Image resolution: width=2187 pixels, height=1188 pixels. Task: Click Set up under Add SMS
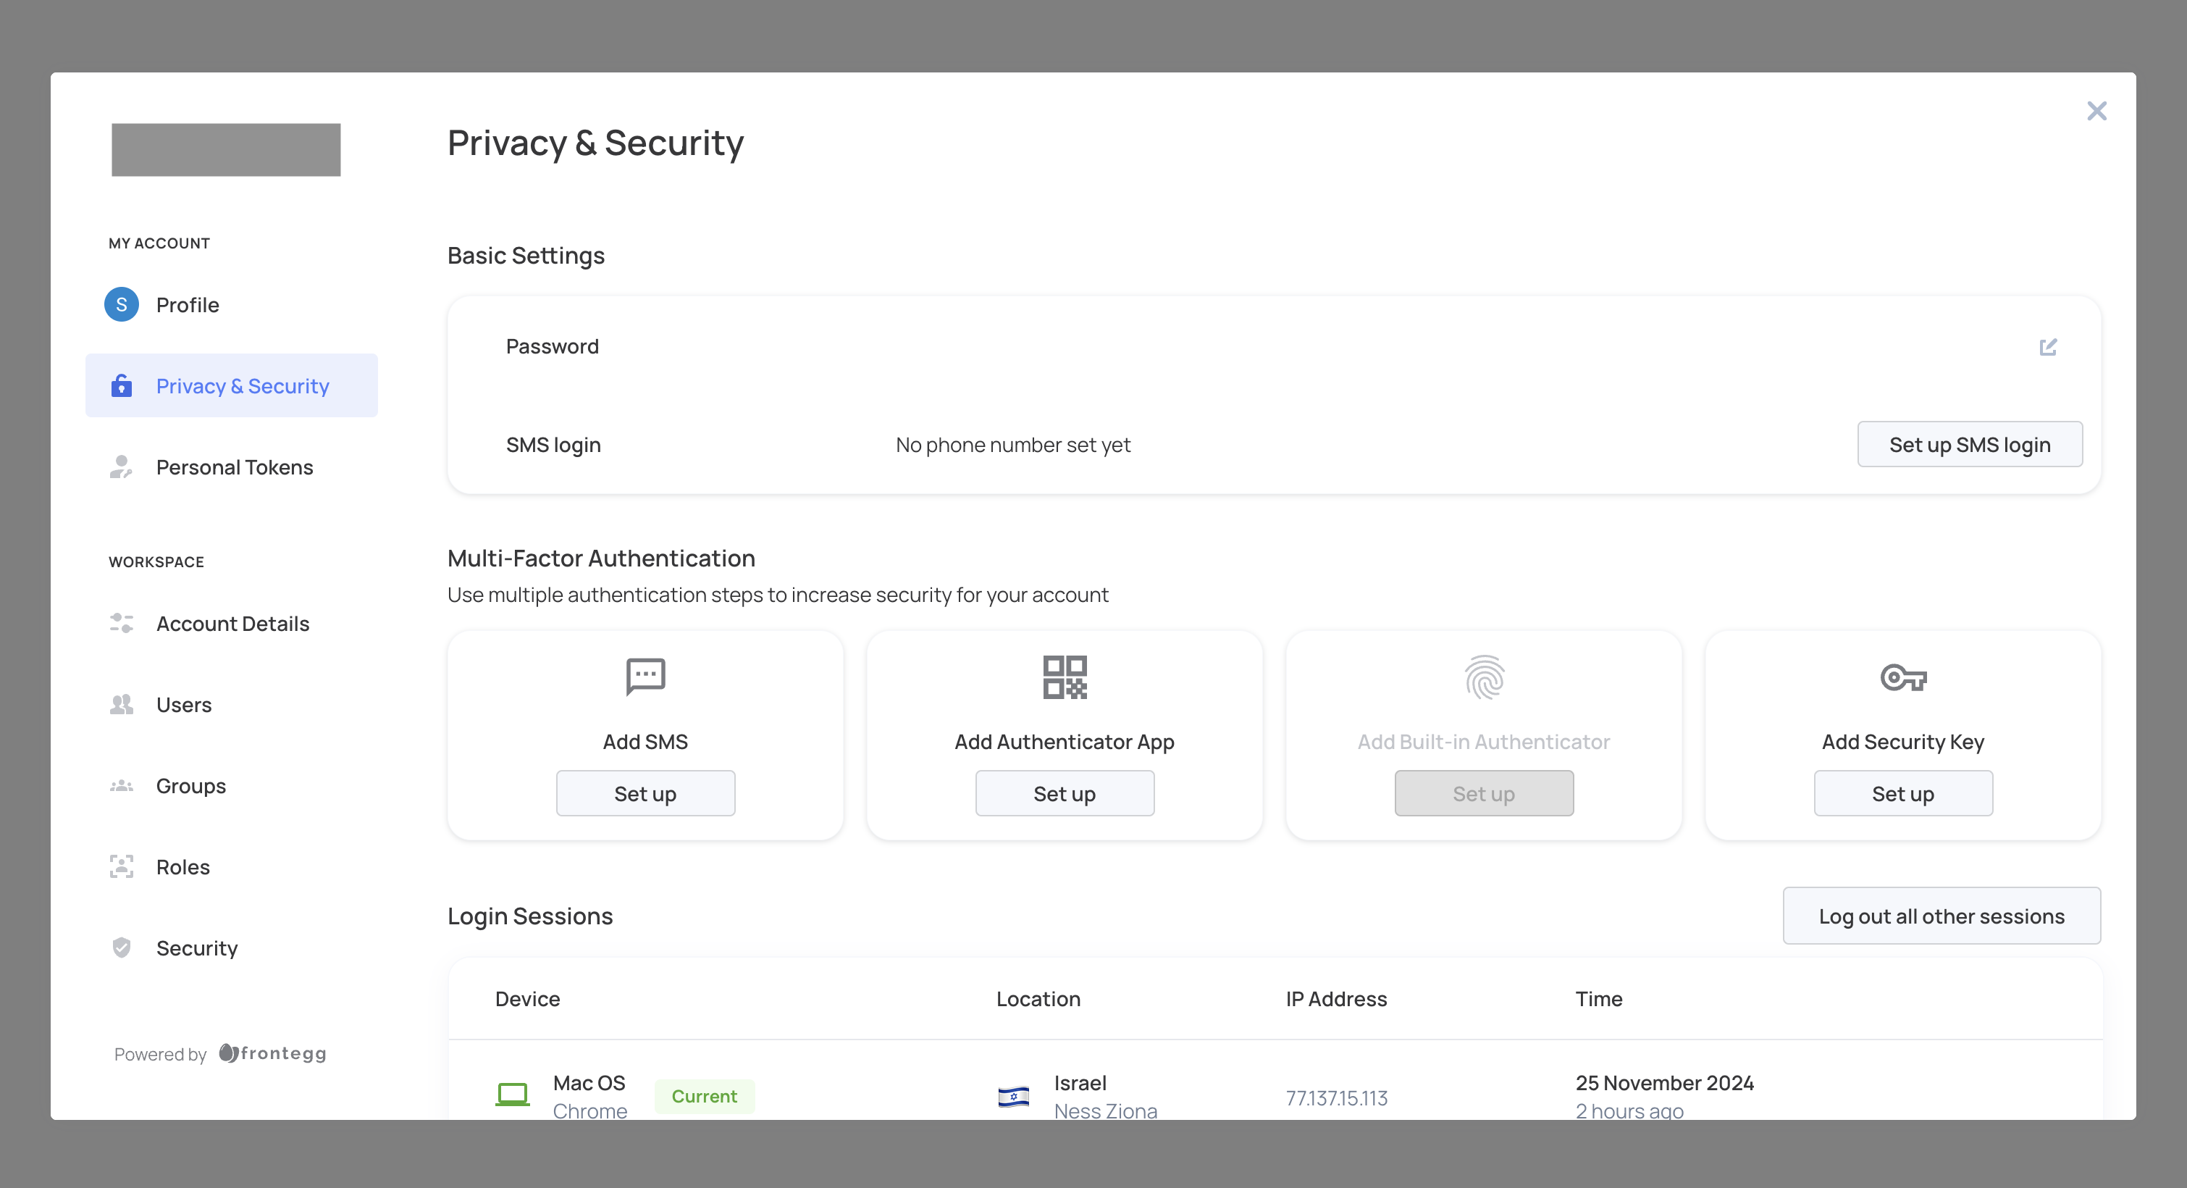tap(645, 793)
